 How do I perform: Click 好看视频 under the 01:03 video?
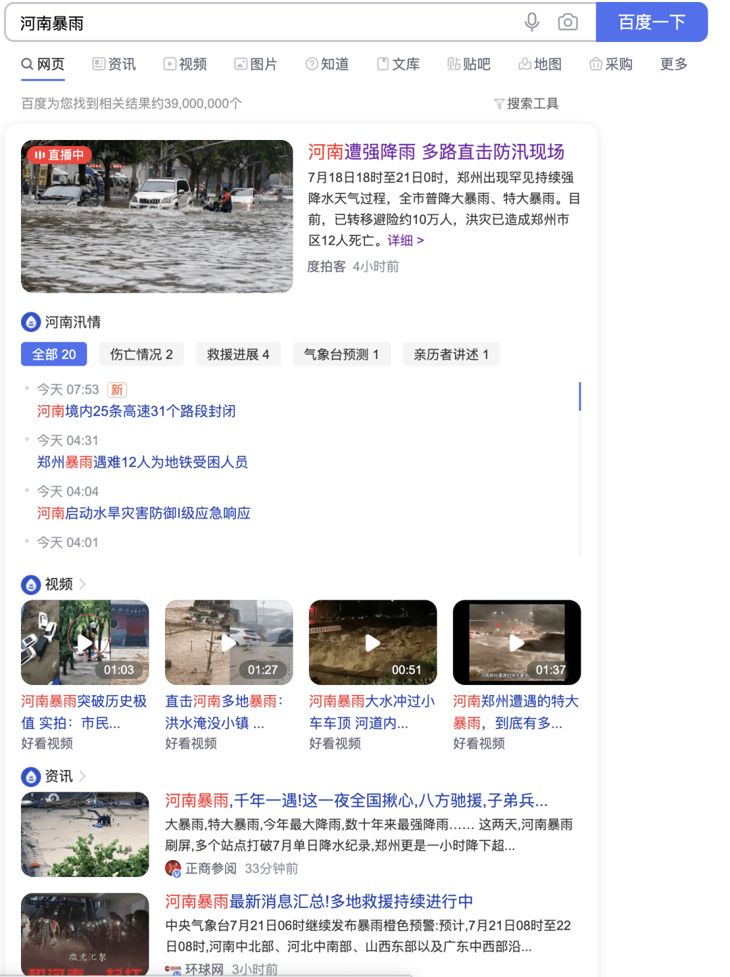47,744
